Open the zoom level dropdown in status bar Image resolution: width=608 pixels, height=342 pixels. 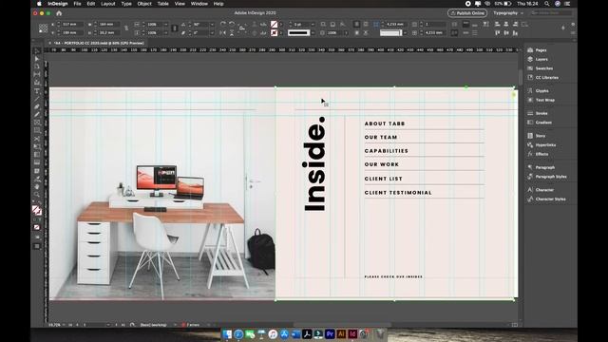(x=64, y=325)
